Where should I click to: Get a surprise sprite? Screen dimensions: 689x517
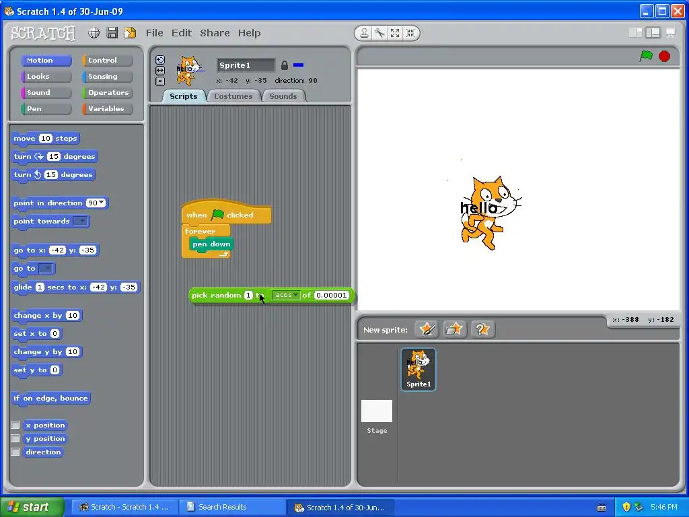(x=482, y=329)
